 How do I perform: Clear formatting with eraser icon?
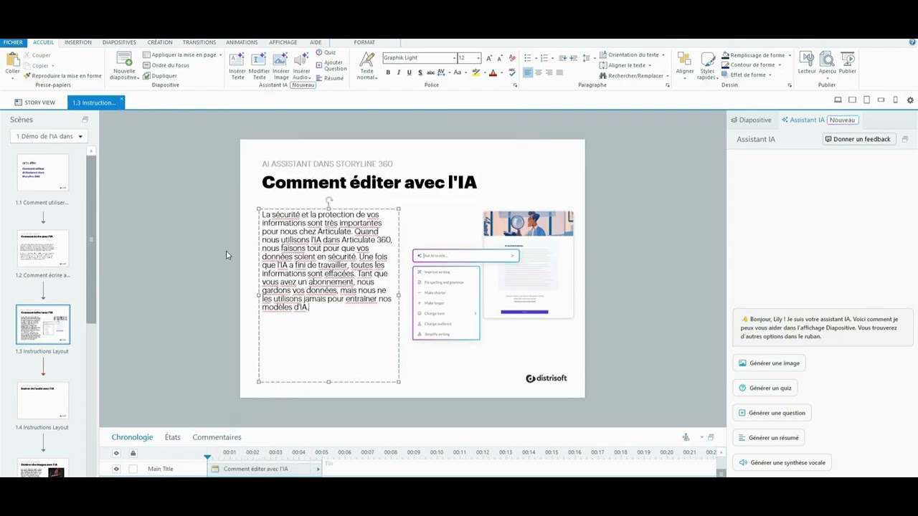click(512, 58)
